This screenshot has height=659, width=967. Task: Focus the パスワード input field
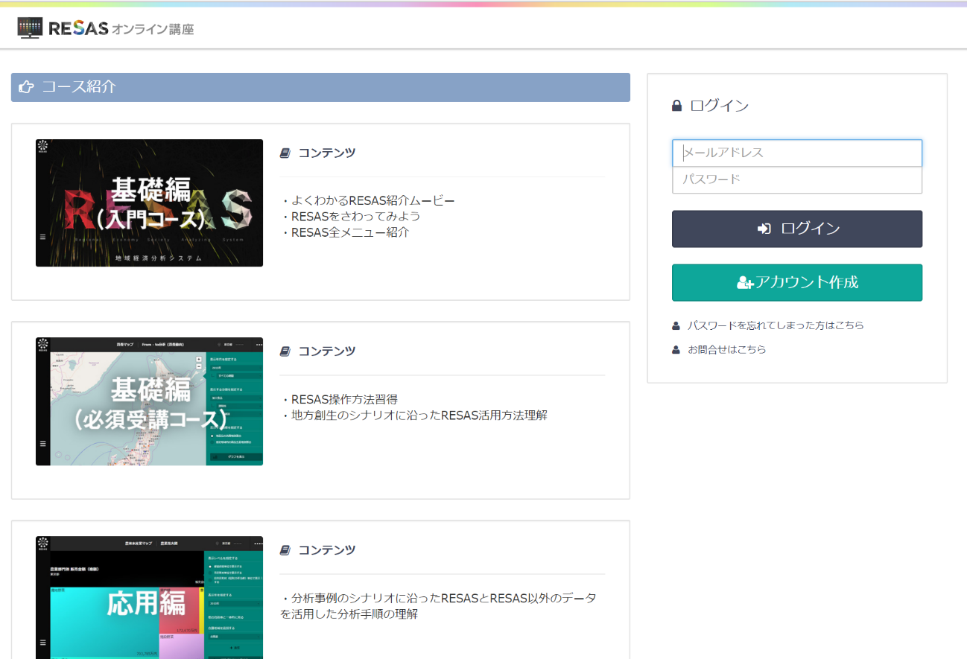(x=797, y=179)
